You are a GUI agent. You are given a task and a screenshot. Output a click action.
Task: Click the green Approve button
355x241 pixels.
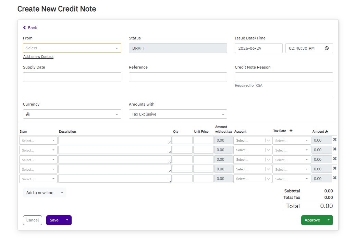pyautogui.click(x=312, y=220)
